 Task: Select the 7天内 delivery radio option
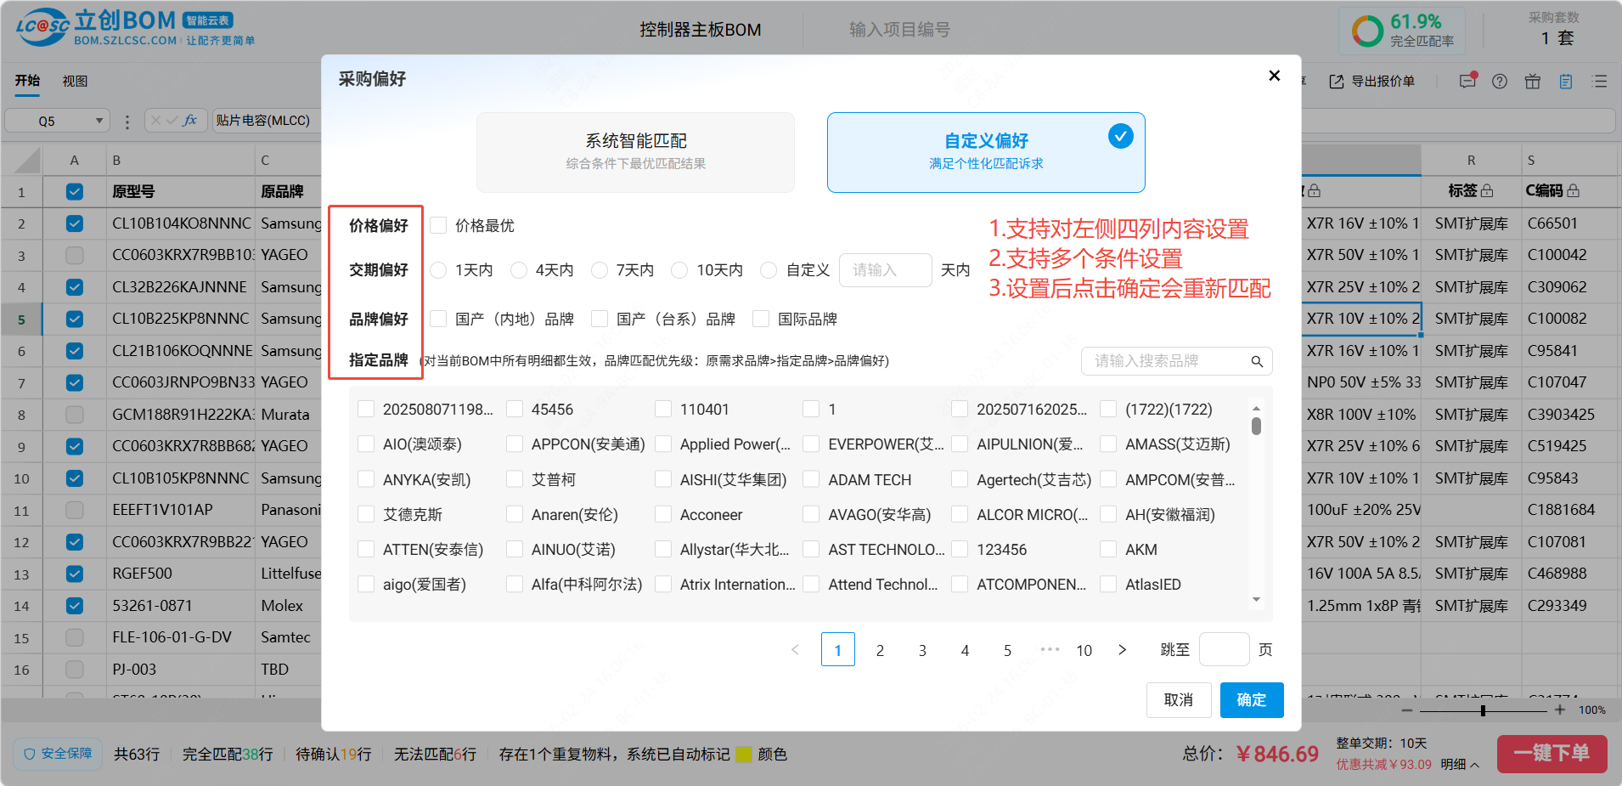click(600, 270)
